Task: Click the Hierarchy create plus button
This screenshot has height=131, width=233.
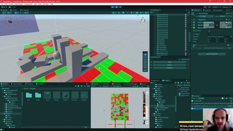Action: pos(151,12)
